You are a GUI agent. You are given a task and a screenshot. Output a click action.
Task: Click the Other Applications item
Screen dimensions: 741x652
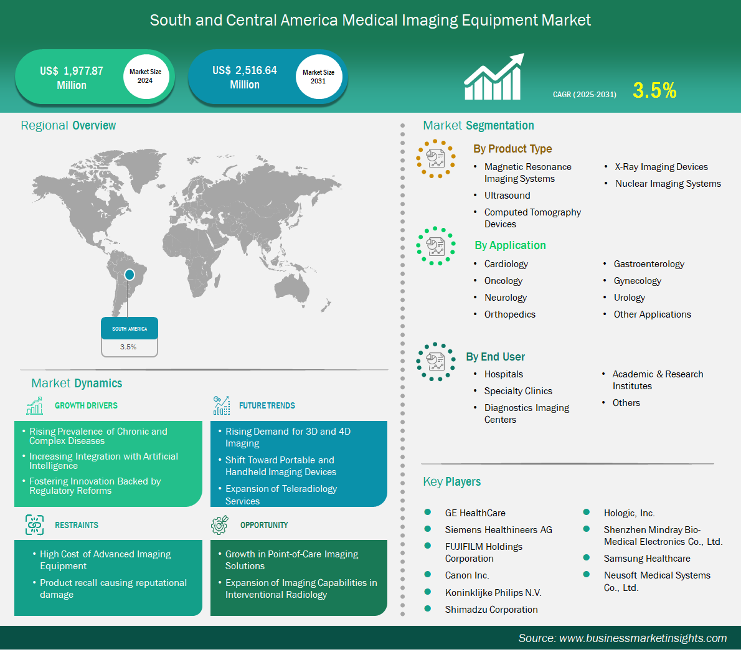[x=652, y=314]
